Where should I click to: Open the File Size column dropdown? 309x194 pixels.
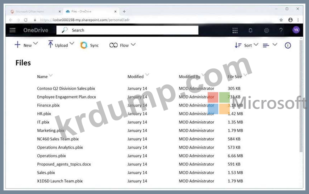(245, 75)
